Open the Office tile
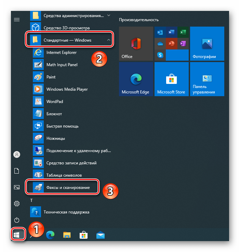This screenshot has width=240, height=252. [136, 44]
